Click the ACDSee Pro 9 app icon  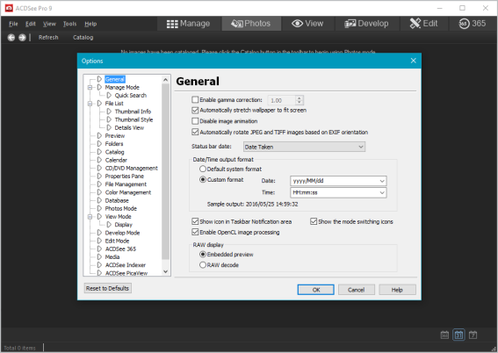pos(9,8)
